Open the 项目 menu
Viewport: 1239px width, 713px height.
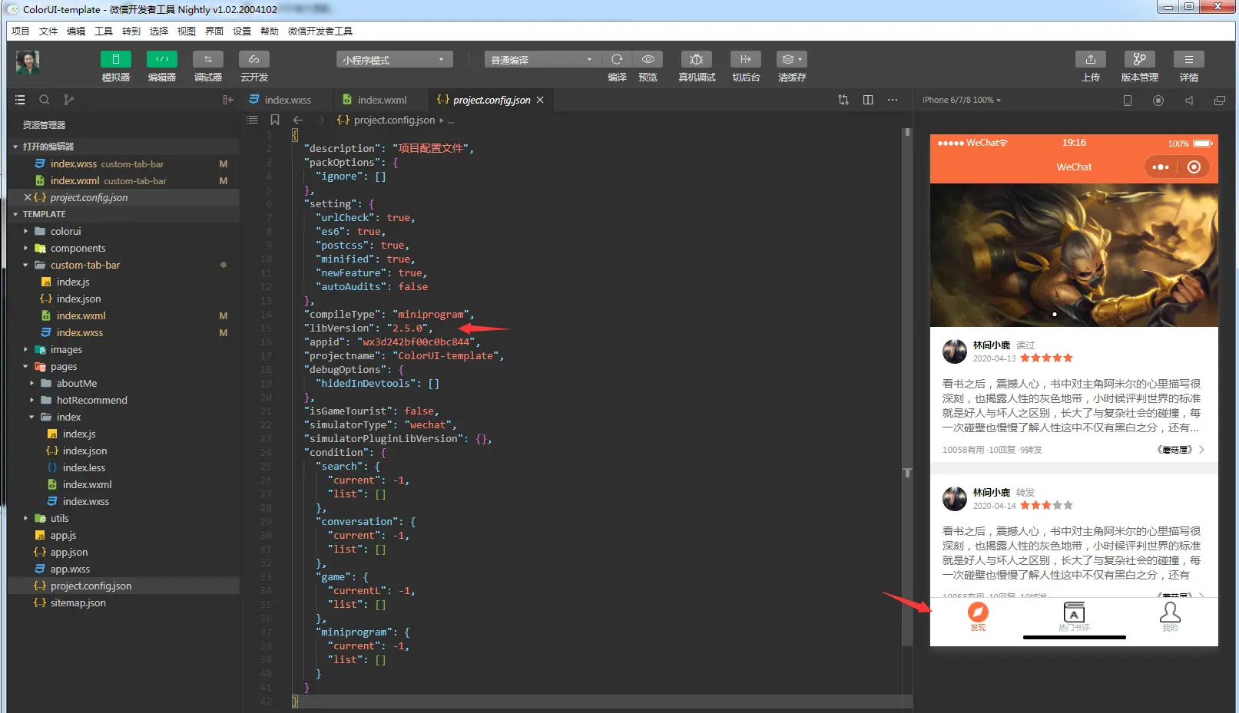[x=21, y=31]
